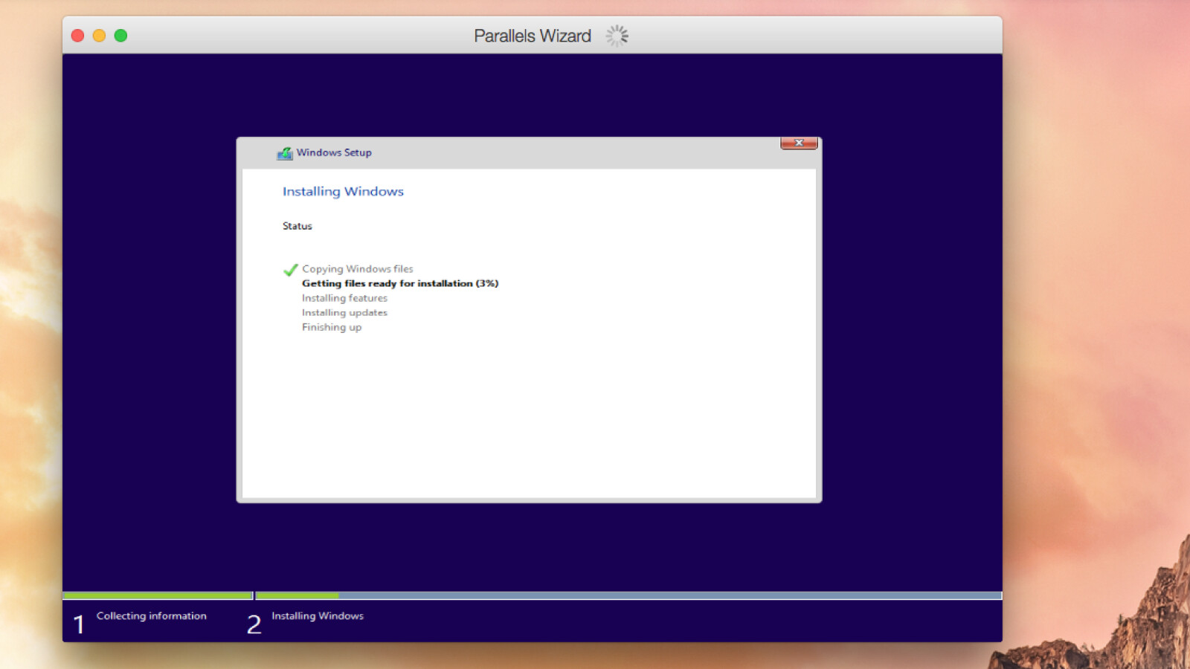Minimize Parallels Wizard with the yellow button
Image resolution: width=1190 pixels, height=669 pixels.
click(x=99, y=36)
